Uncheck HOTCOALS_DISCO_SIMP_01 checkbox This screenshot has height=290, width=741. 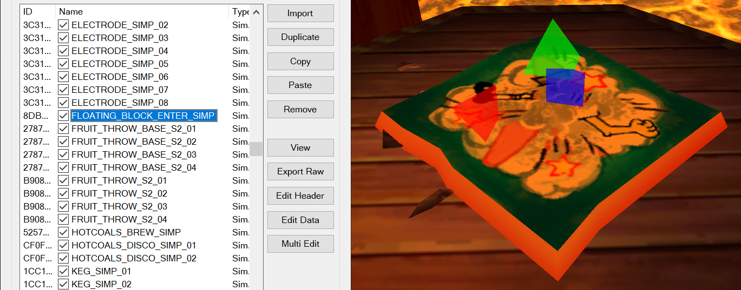63,245
